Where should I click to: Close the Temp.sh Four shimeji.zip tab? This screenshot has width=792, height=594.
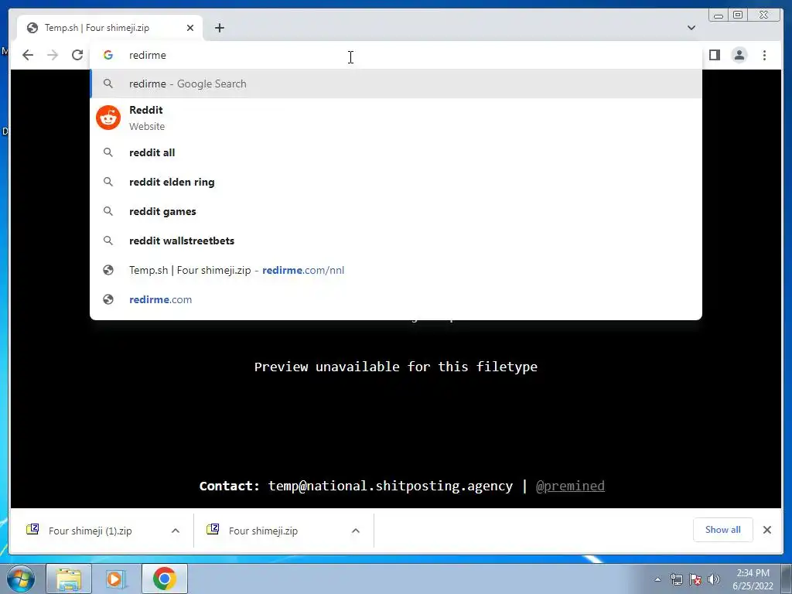pos(190,28)
